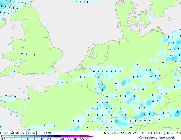Click the 'ECMWF' model label
The height and width of the screenshot is (140, 181).
coord(46,133)
